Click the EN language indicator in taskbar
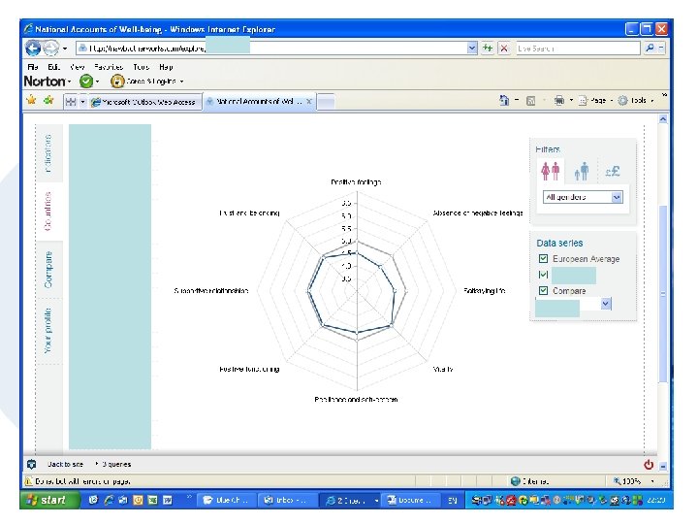This screenshot has height=524, width=698. 453,501
